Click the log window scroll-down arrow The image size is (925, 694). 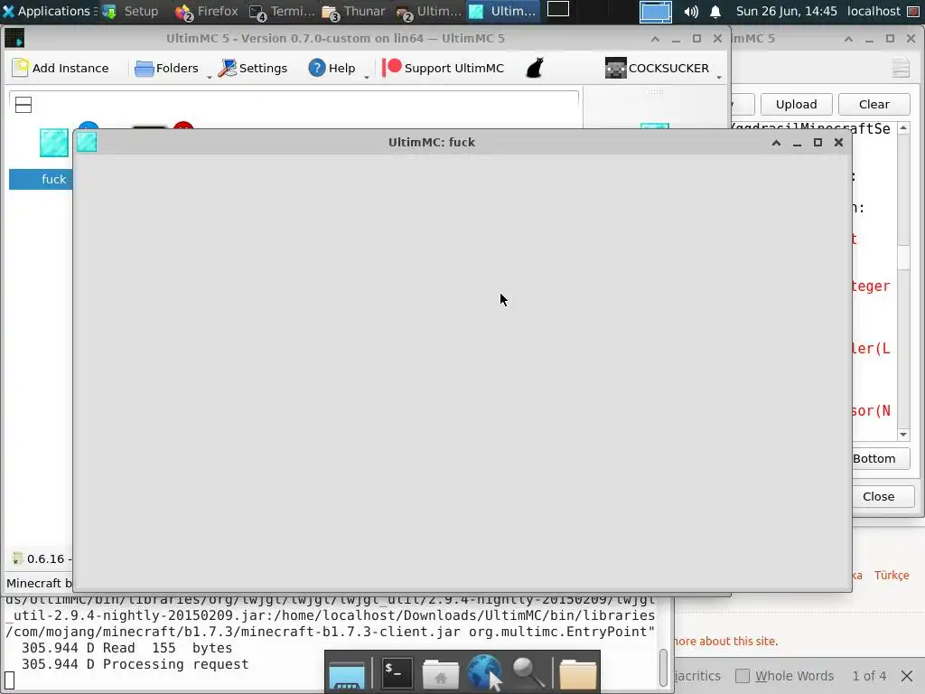(x=903, y=435)
